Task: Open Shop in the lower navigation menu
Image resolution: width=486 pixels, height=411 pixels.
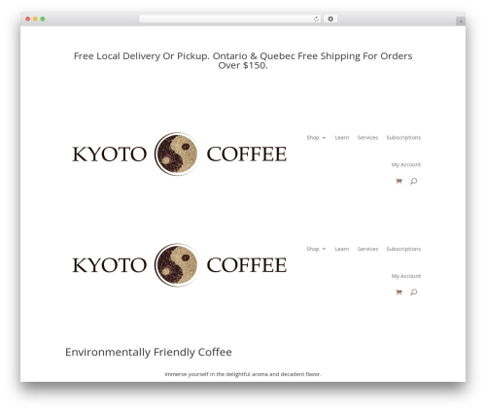Action: pos(313,249)
